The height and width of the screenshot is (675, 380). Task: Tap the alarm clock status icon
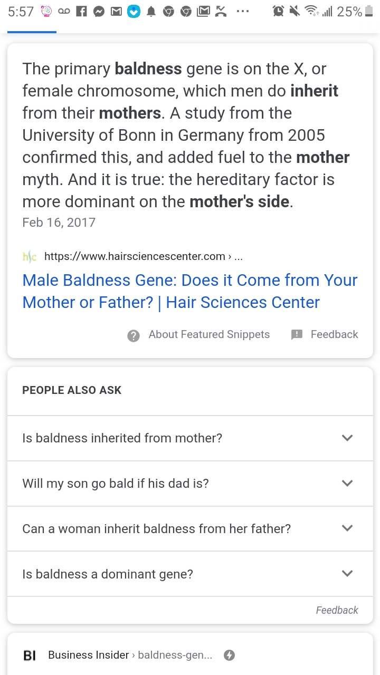[278, 11]
